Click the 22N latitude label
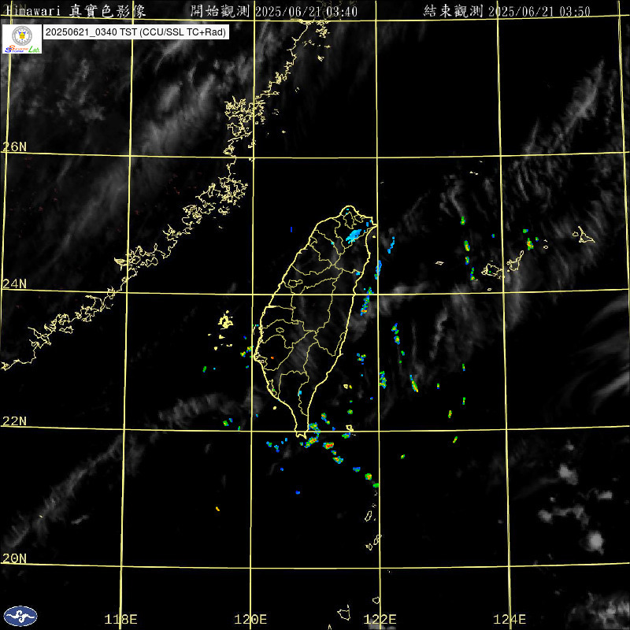The width and height of the screenshot is (630, 630). click(14, 421)
